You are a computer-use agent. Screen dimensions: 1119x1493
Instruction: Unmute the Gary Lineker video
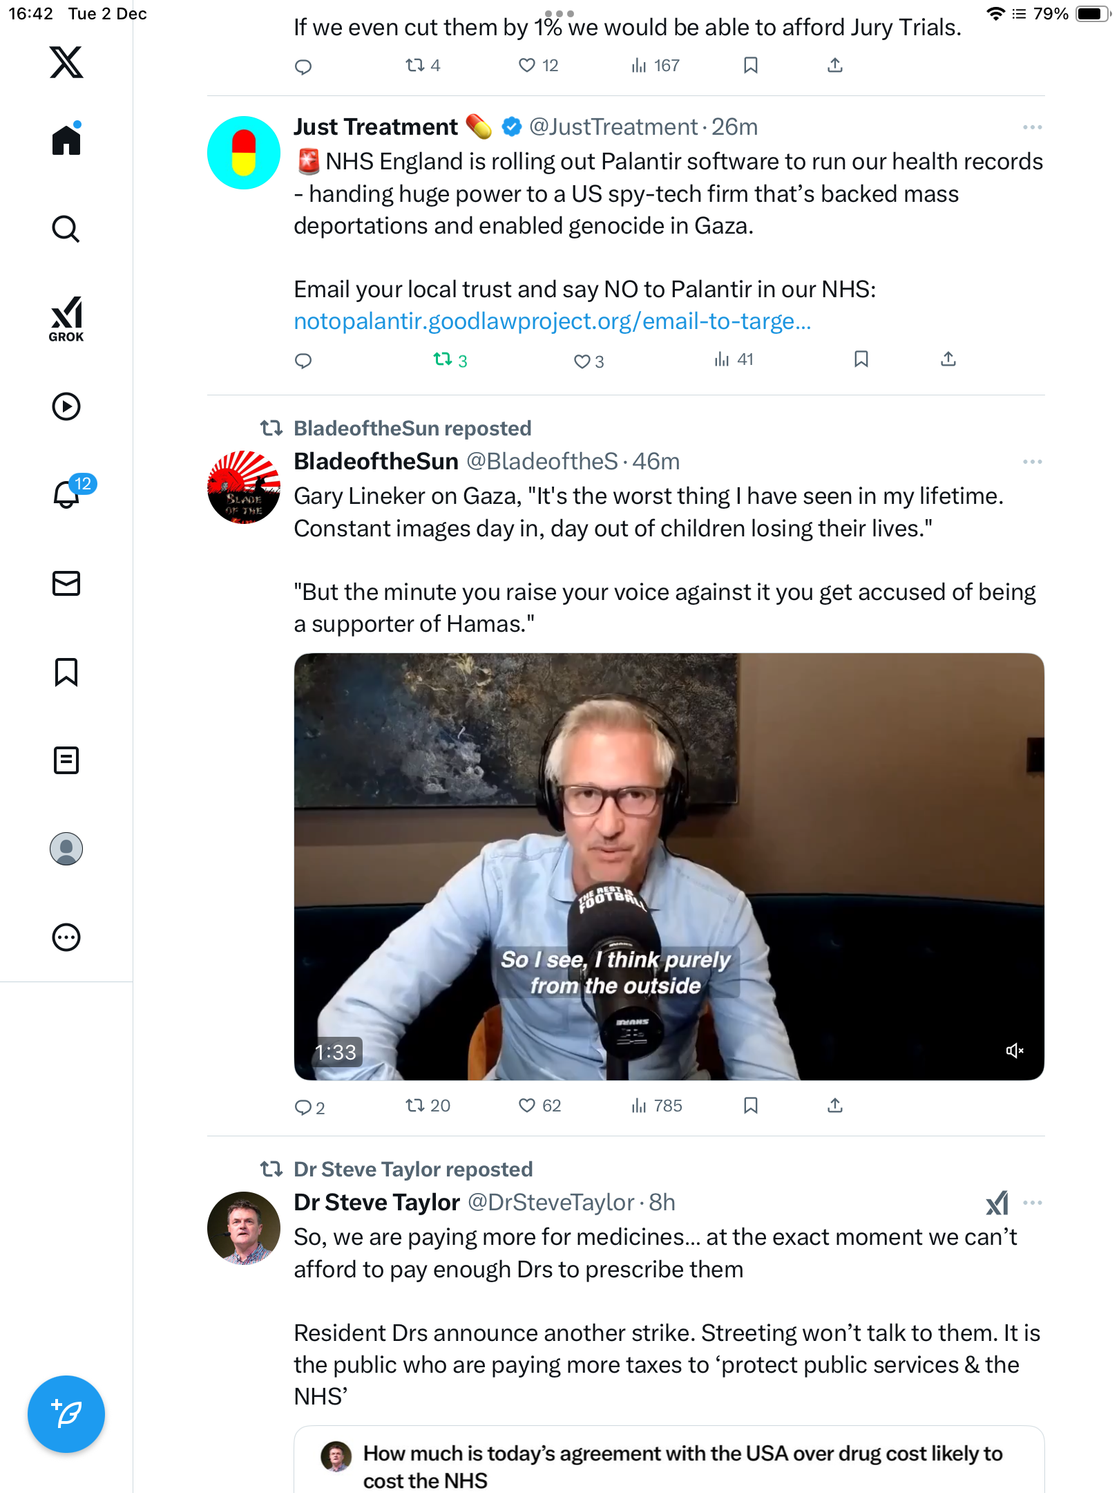pos(1014,1051)
